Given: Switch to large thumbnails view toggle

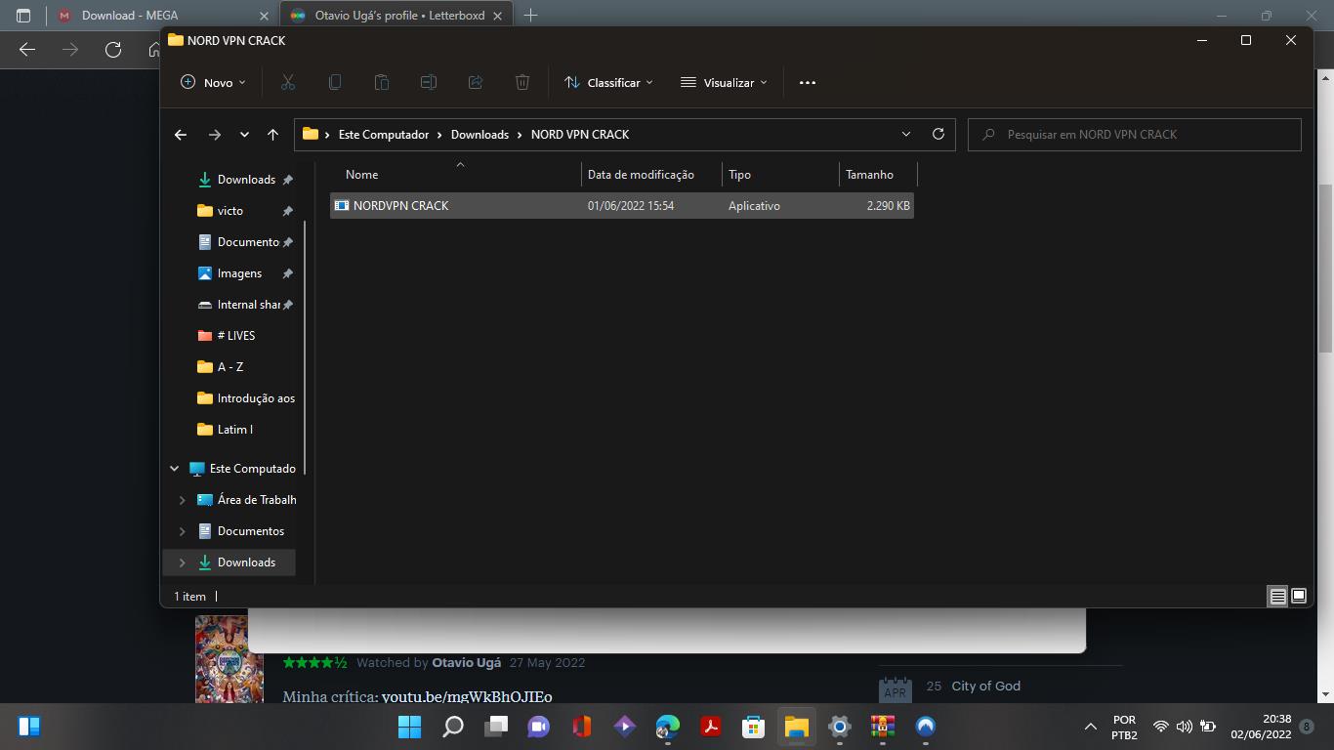Looking at the screenshot, I should pos(1299,596).
